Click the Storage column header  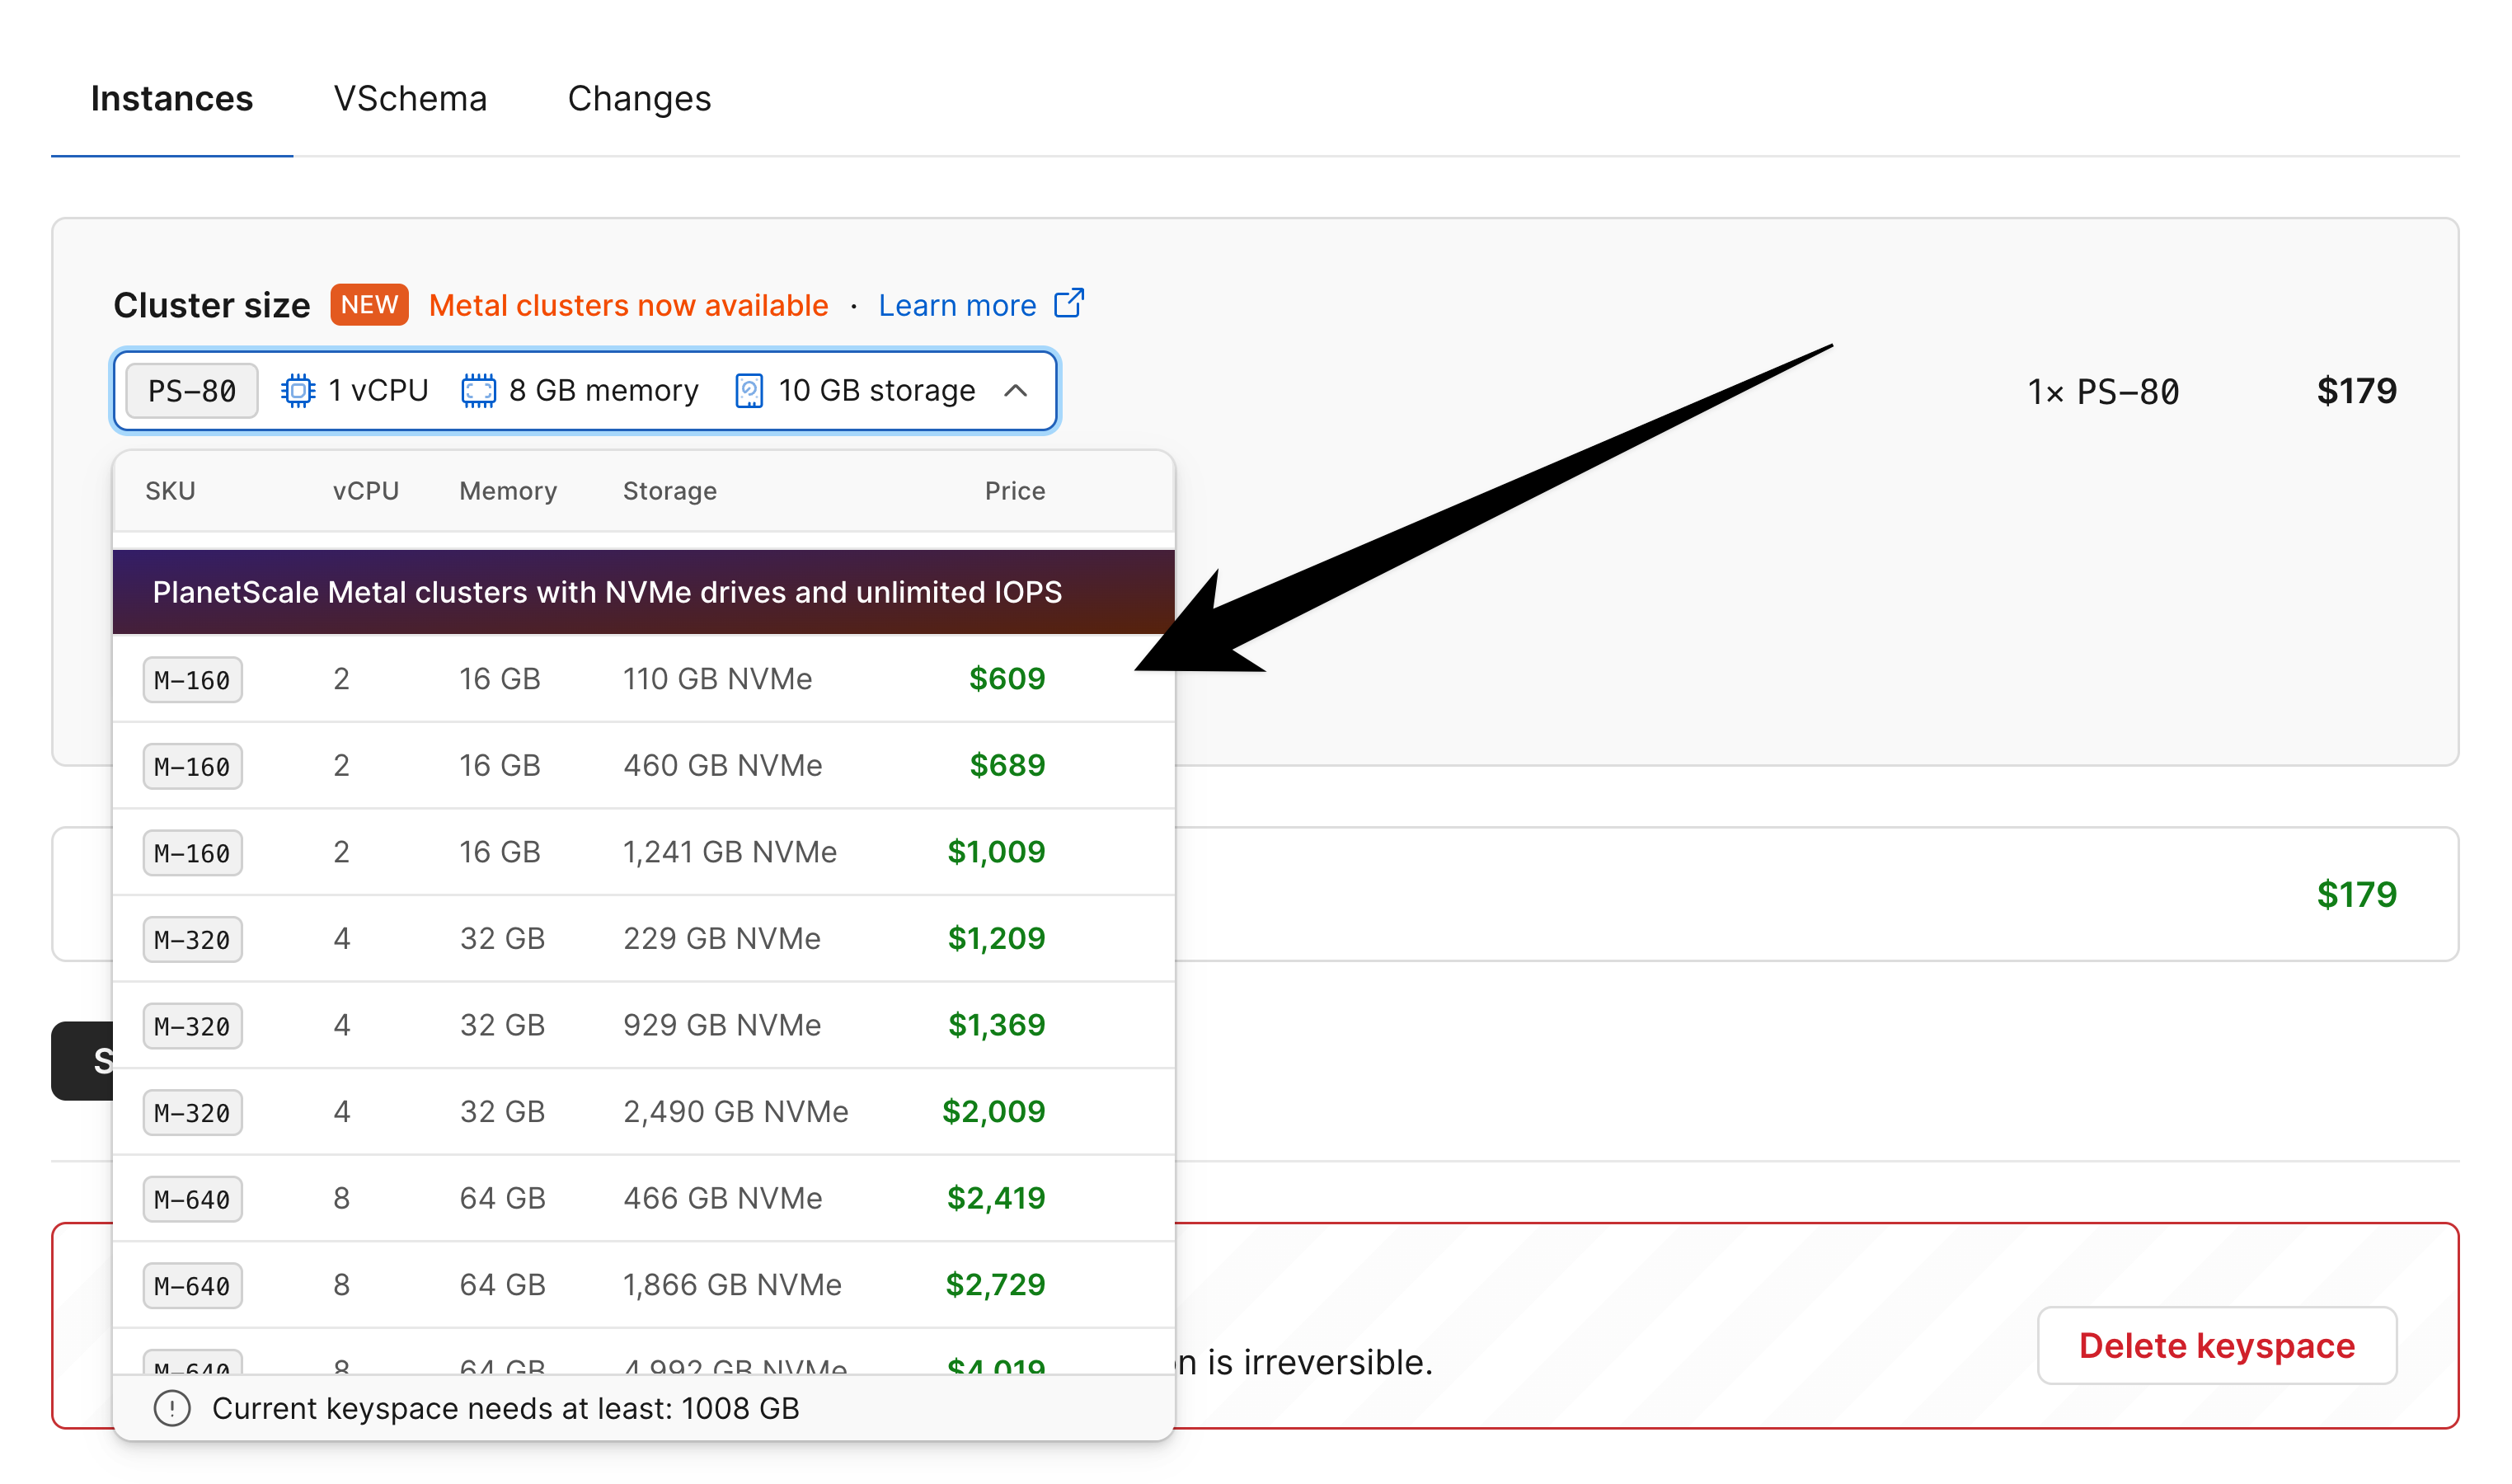point(670,491)
